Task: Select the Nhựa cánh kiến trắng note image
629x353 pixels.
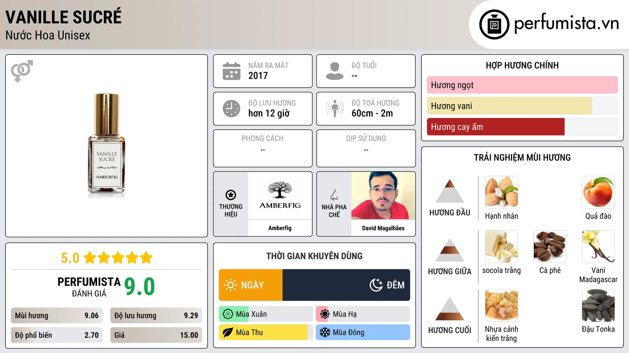Action: [502, 306]
